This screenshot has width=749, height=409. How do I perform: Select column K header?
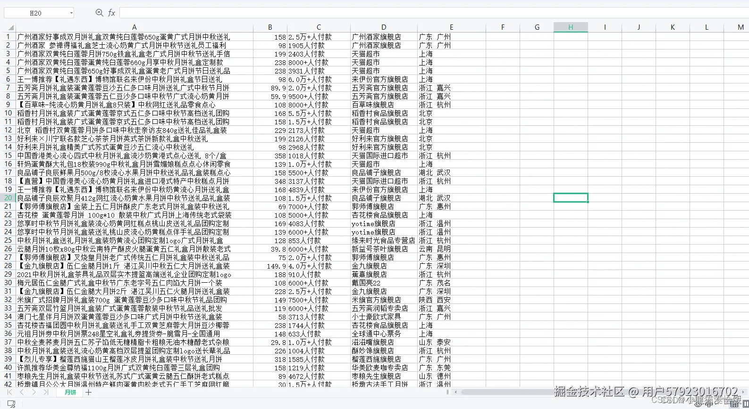[673, 27]
